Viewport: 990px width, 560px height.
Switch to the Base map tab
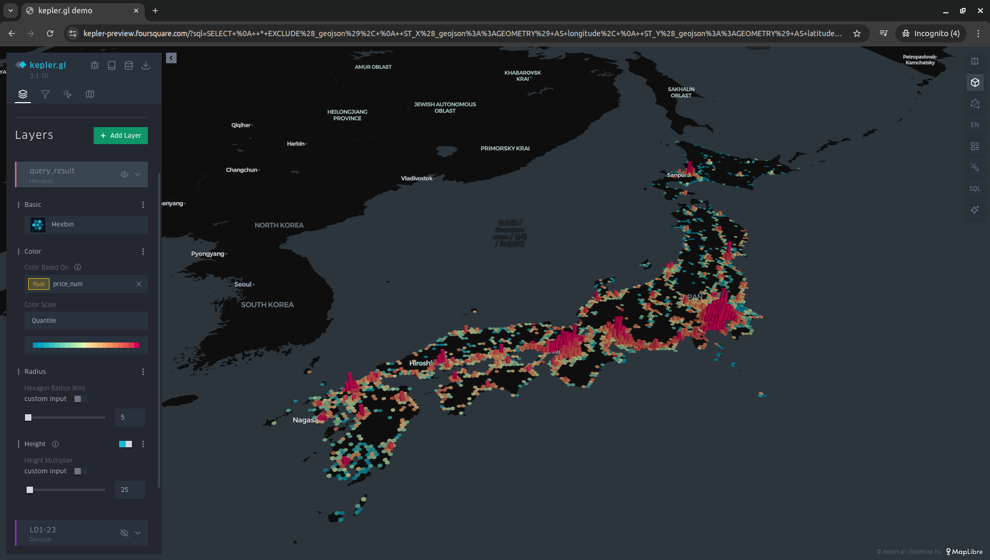90,94
